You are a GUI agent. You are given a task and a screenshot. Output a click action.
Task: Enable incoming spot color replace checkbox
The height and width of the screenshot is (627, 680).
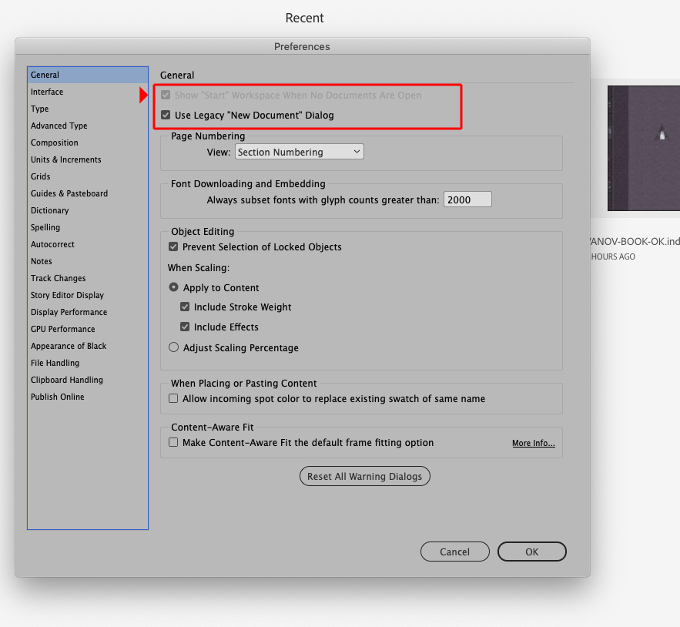pos(173,398)
